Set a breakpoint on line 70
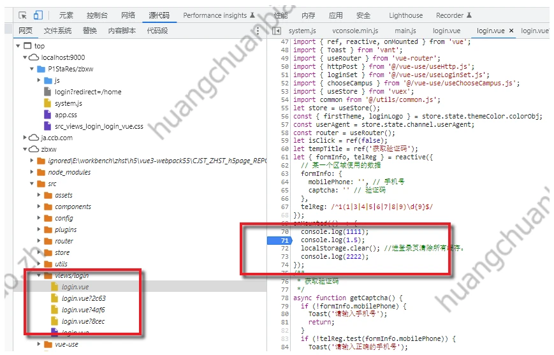 point(285,232)
